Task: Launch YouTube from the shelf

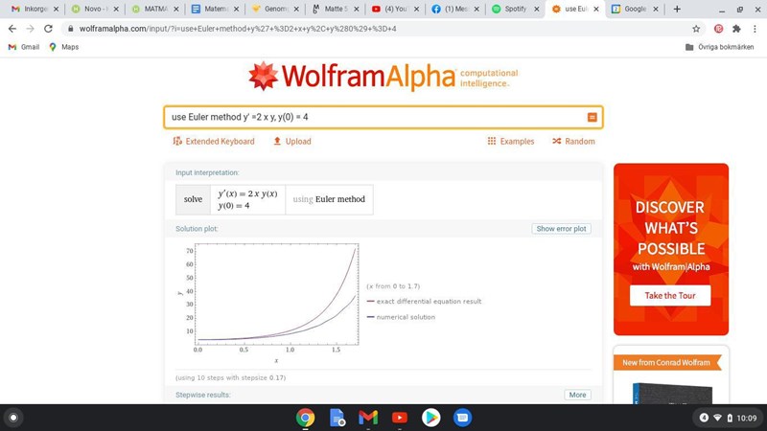Action: pyautogui.click(x=400, y=418)
